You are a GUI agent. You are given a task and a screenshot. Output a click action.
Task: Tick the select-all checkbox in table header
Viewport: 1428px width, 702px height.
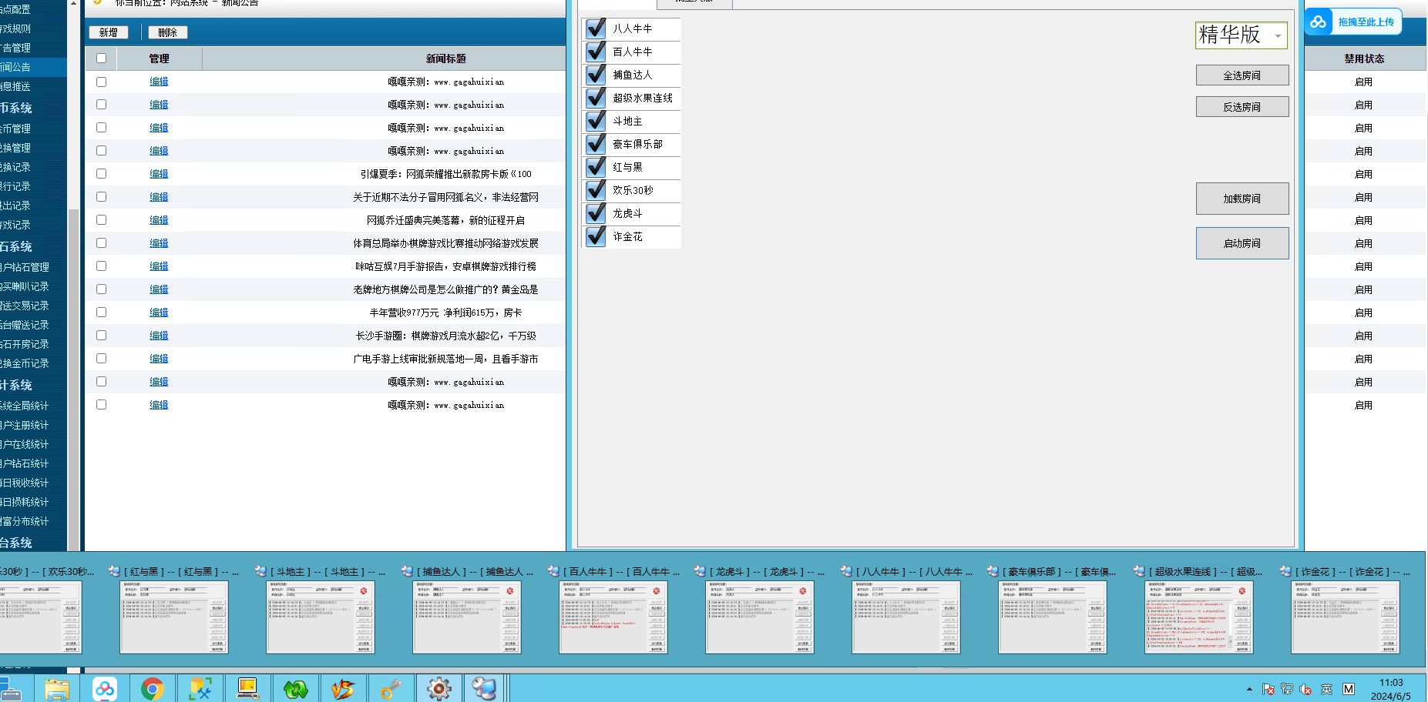tap(101, 58)
